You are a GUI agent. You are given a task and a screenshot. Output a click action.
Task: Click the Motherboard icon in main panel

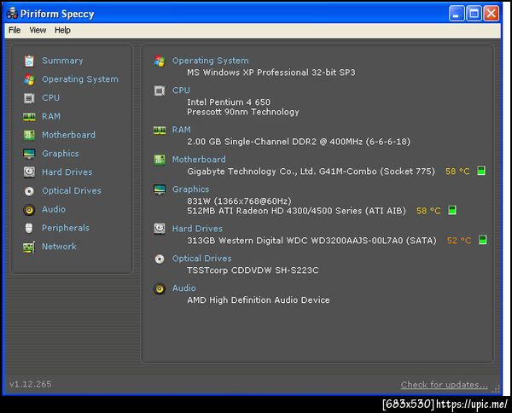pyautogui.click(x=160, y=160)
